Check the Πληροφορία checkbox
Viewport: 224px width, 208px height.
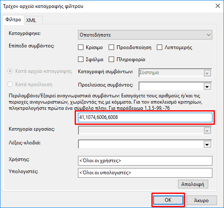[x=111, y=59]
